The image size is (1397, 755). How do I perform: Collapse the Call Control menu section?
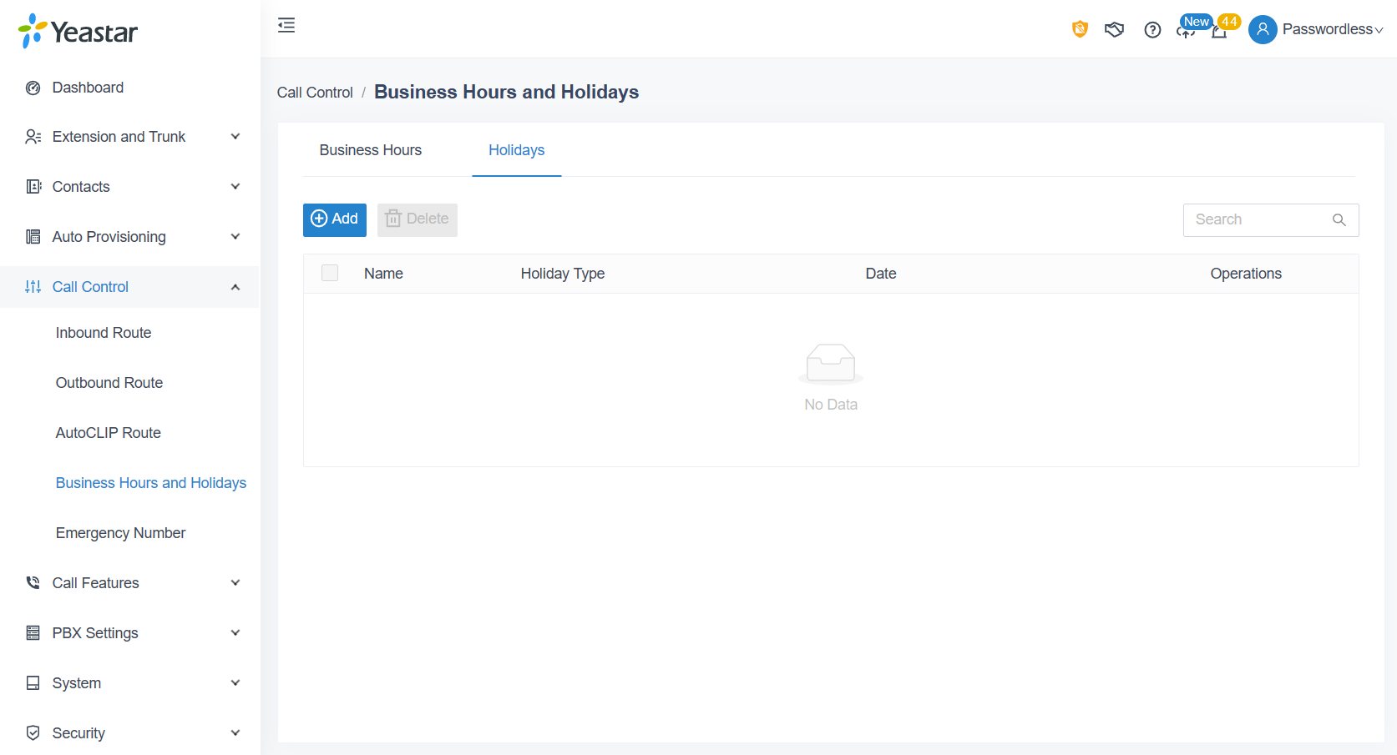[130, 287]
